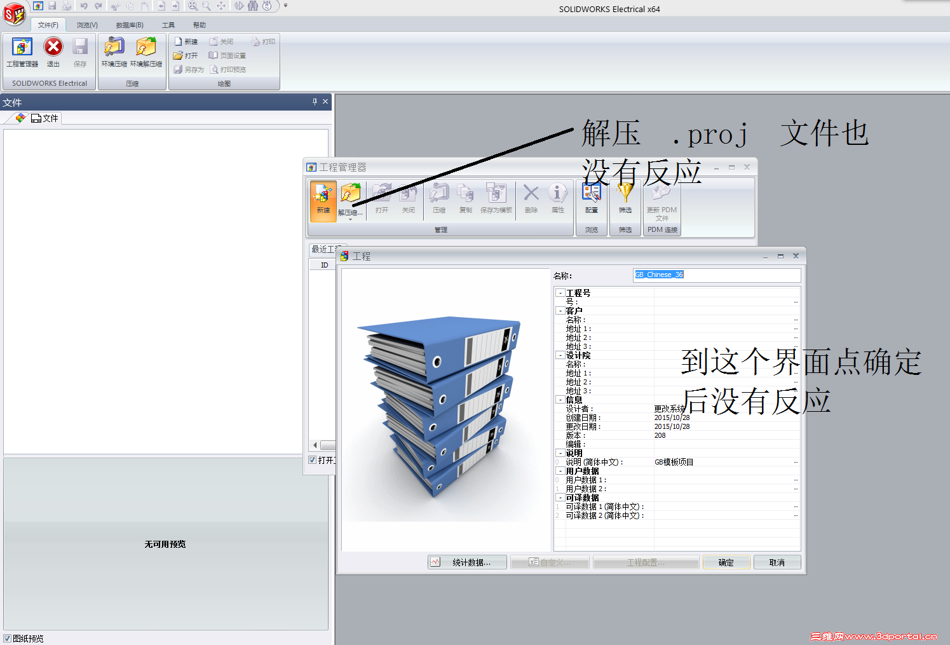Click 打印预览 in the 绘图 group
Screen dimensions: 950x645
(x=227, y=70)
